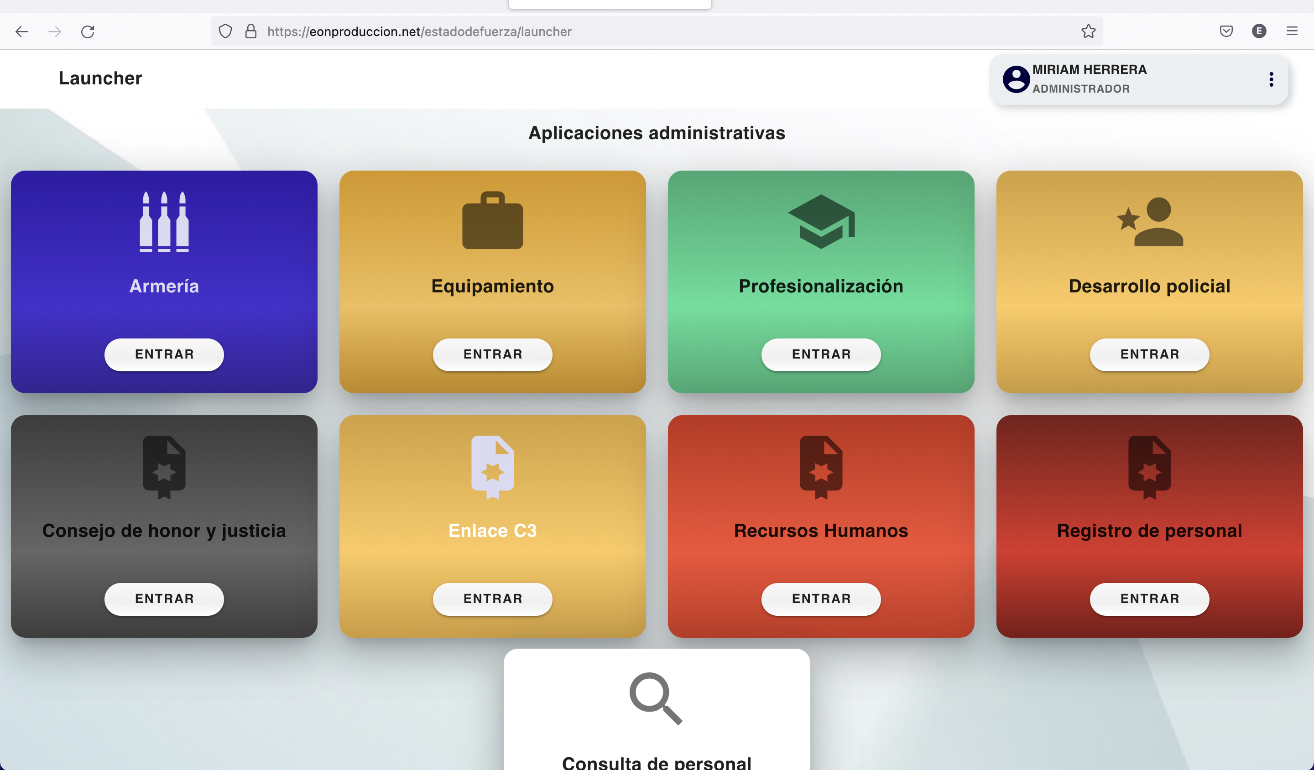Click the Equipamiento briefcase icon
1314x770 pixels.
(x=492, y=220)
